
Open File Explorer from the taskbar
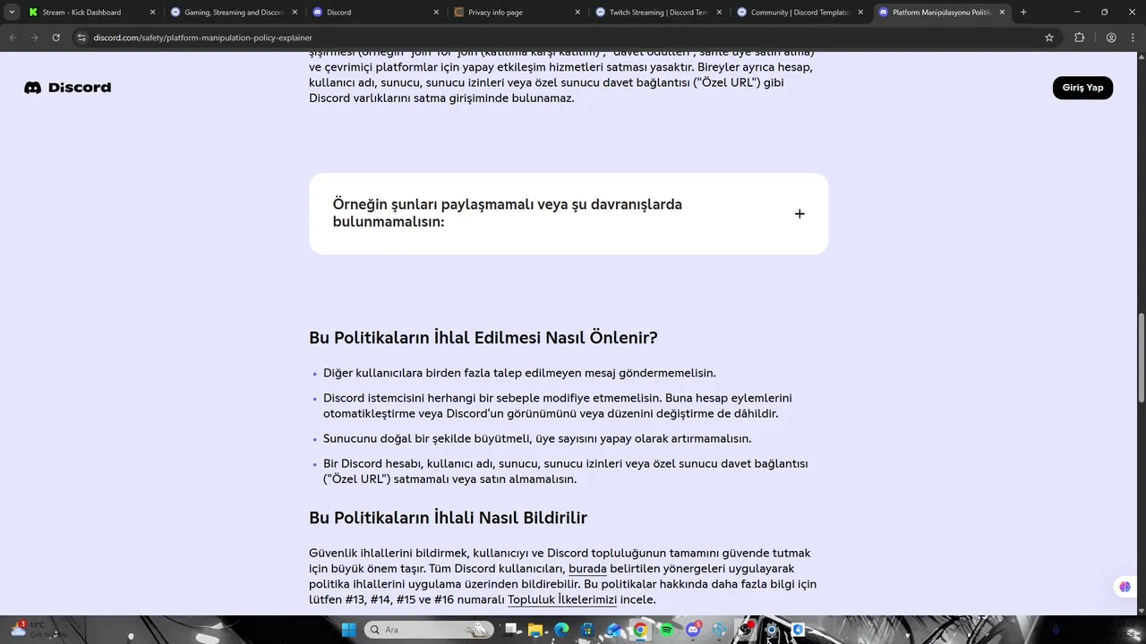535,630
